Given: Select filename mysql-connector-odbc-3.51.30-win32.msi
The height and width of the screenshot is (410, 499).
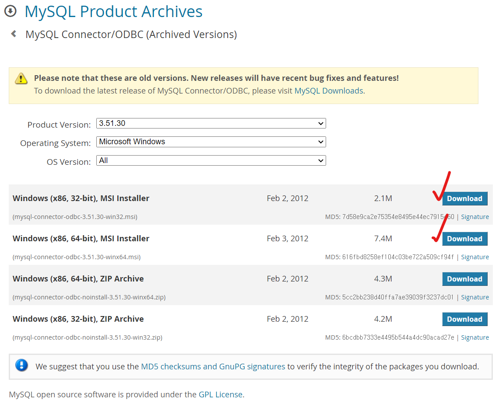Looking at the screenshot, I should pos(75,217).
